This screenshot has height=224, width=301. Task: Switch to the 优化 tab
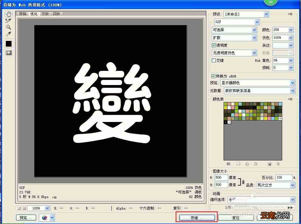pyautogui.click(x=34, y=14)
